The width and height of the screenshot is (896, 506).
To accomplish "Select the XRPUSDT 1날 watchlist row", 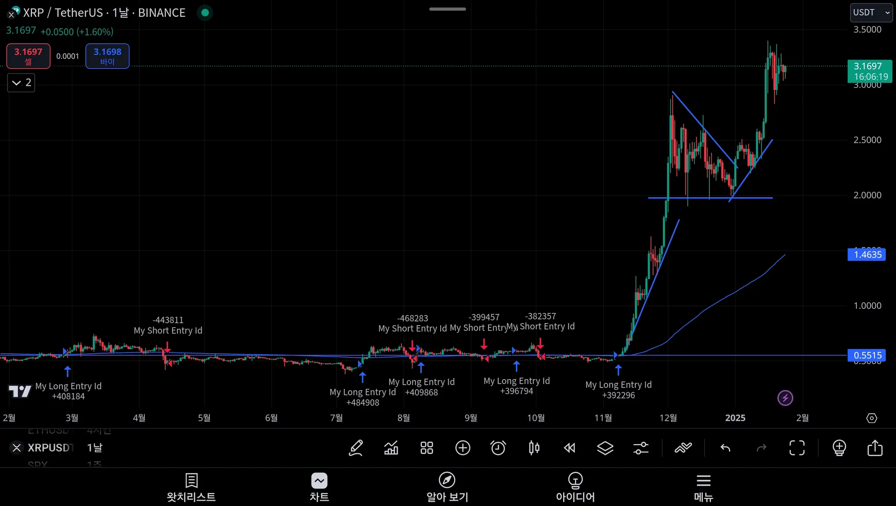I will 65,448.
